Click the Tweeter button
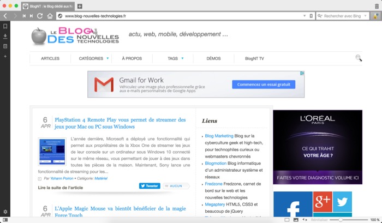 click(150, 186)
